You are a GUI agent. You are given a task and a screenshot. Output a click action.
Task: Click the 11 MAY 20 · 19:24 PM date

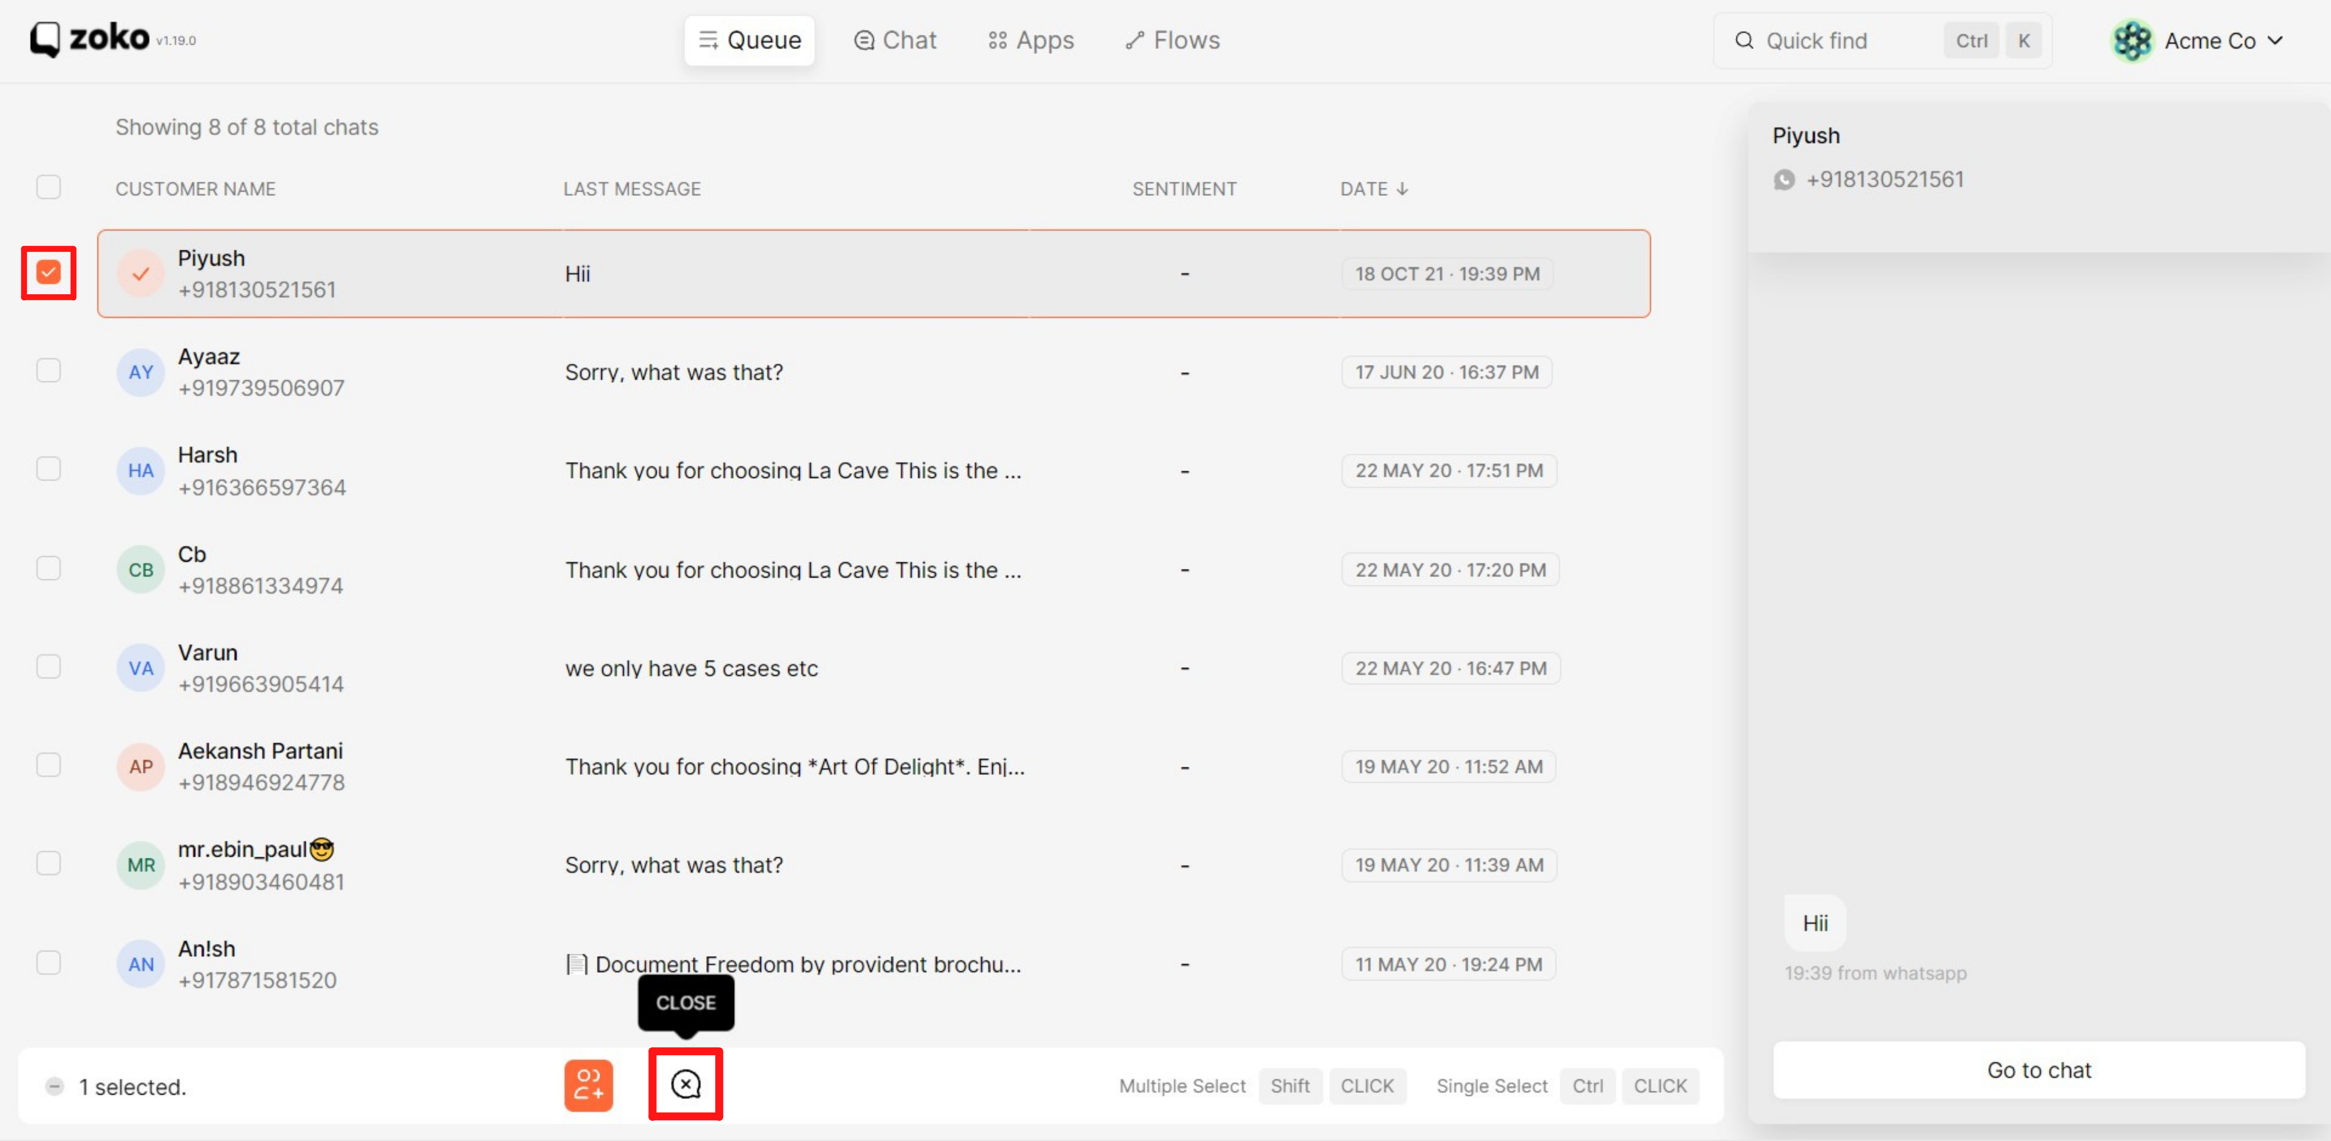click(x=1448, y=965)
